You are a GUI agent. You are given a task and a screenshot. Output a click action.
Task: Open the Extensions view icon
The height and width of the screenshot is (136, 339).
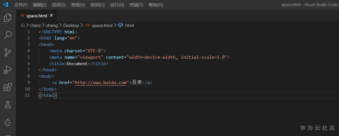(8, 87)
